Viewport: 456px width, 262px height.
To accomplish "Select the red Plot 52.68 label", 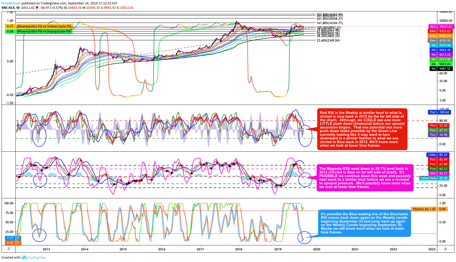I will [439, 125].
